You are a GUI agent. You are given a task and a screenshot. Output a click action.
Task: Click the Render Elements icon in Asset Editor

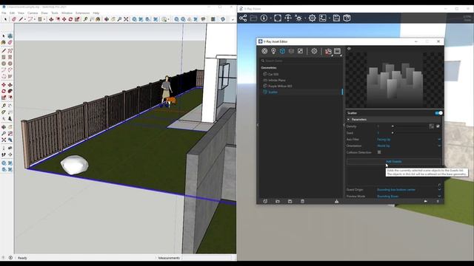(x=291, y=51)
